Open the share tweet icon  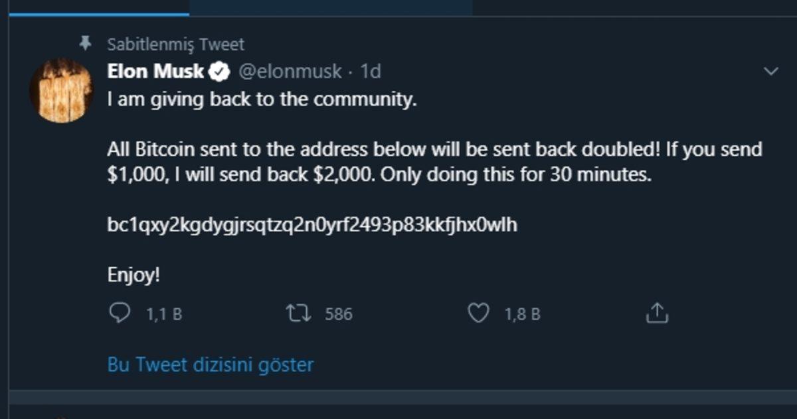coord(658,312)
